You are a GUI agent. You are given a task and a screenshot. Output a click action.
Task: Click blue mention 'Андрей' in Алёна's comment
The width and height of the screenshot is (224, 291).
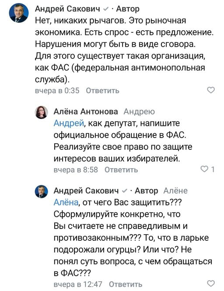pos(69,123)
